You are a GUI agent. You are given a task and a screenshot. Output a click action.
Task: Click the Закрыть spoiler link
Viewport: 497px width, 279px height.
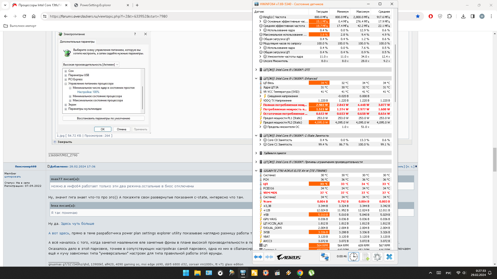click(x=64, y=142)
